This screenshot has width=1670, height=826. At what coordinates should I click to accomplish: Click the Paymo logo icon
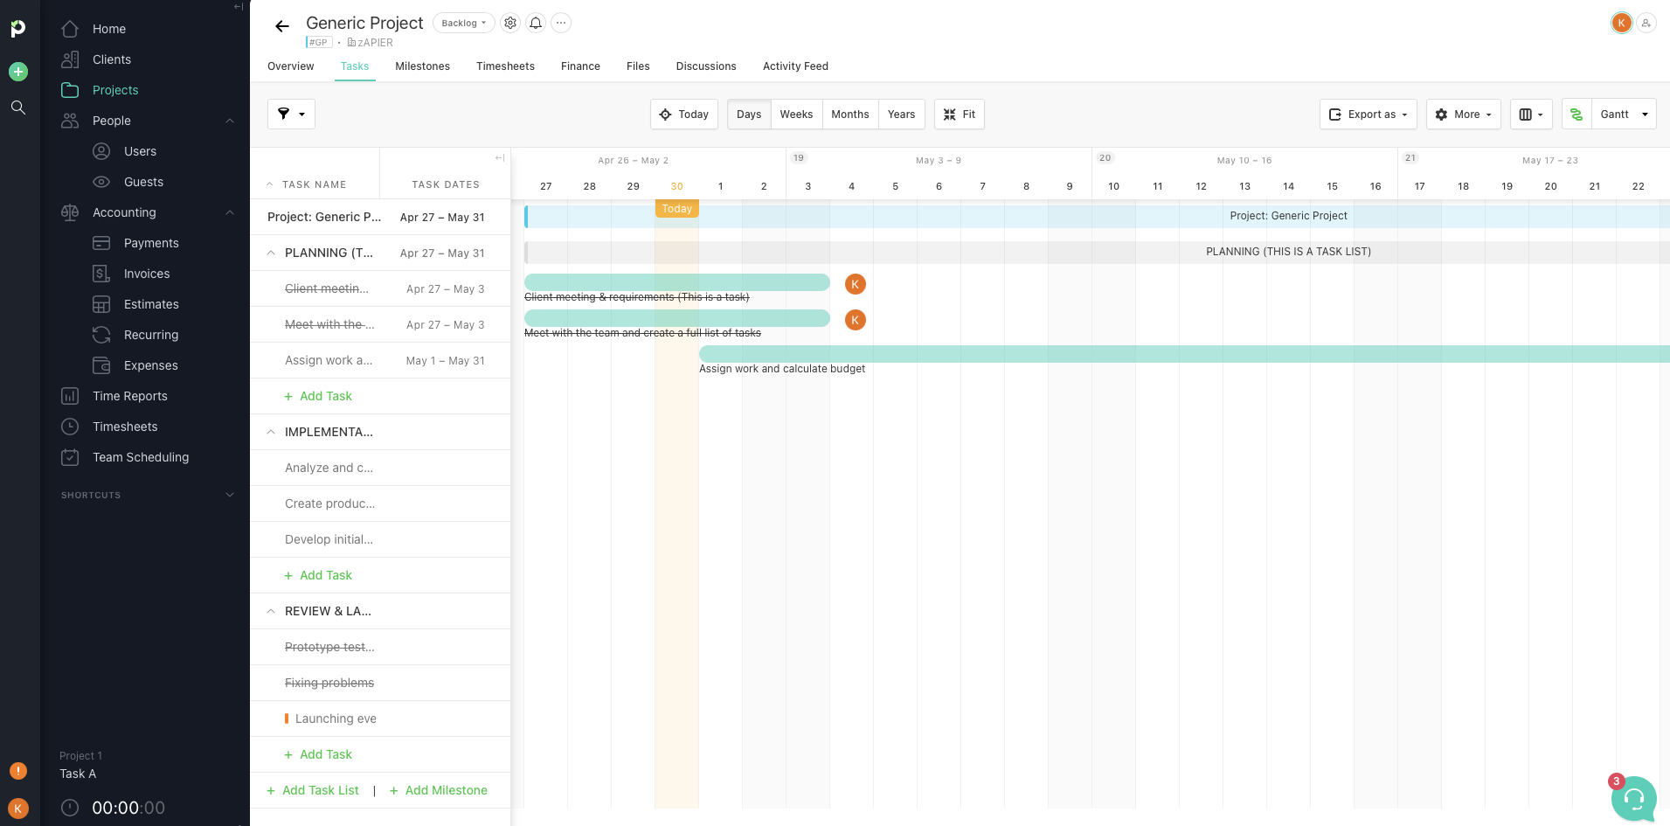tap(17, 29)
